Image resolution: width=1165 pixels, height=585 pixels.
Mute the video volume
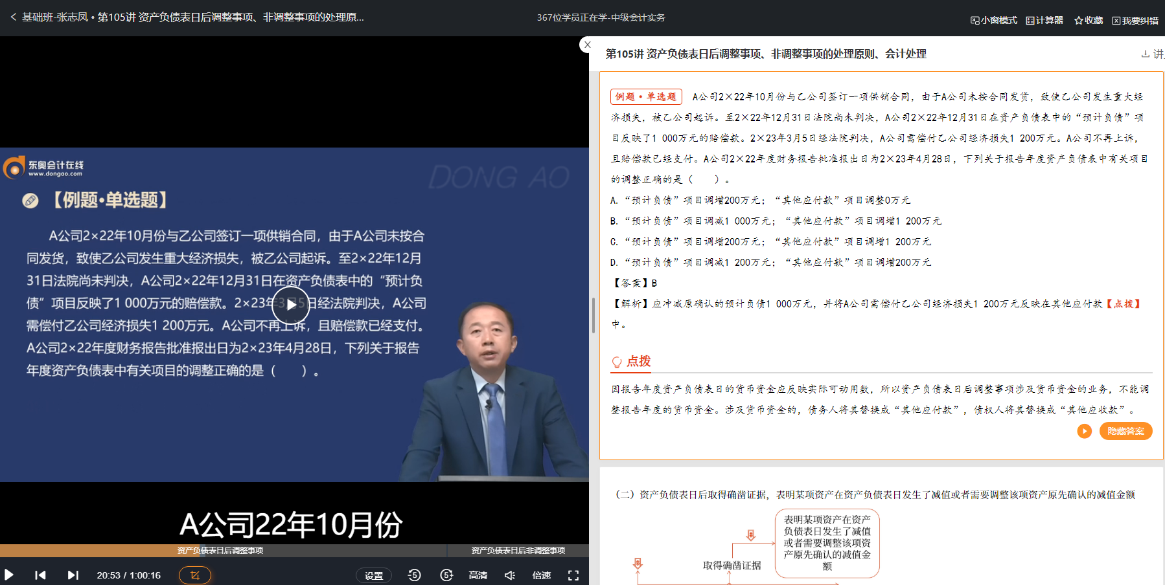pos(509,575)
